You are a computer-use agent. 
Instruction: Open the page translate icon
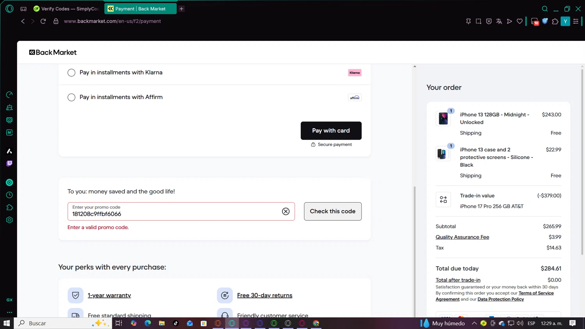[499, 21]
